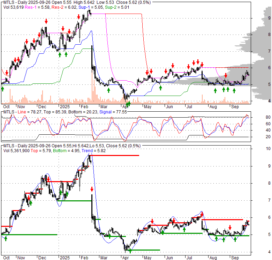Click 'Mar' on the bottom chart's date axis
This screenshot has width=272, height=260.
tap(104, 258)
